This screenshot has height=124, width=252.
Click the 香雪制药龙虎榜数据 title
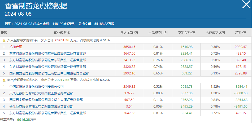36,6
